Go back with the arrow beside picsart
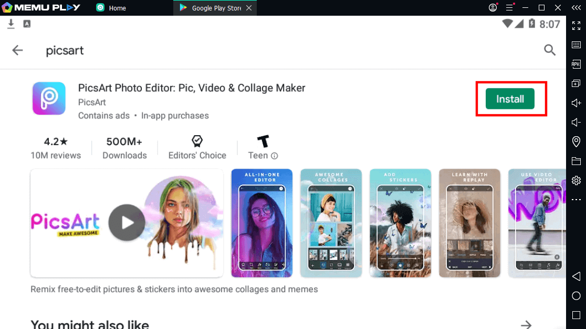This screenshot has width=586, height=329. [17, 50]
